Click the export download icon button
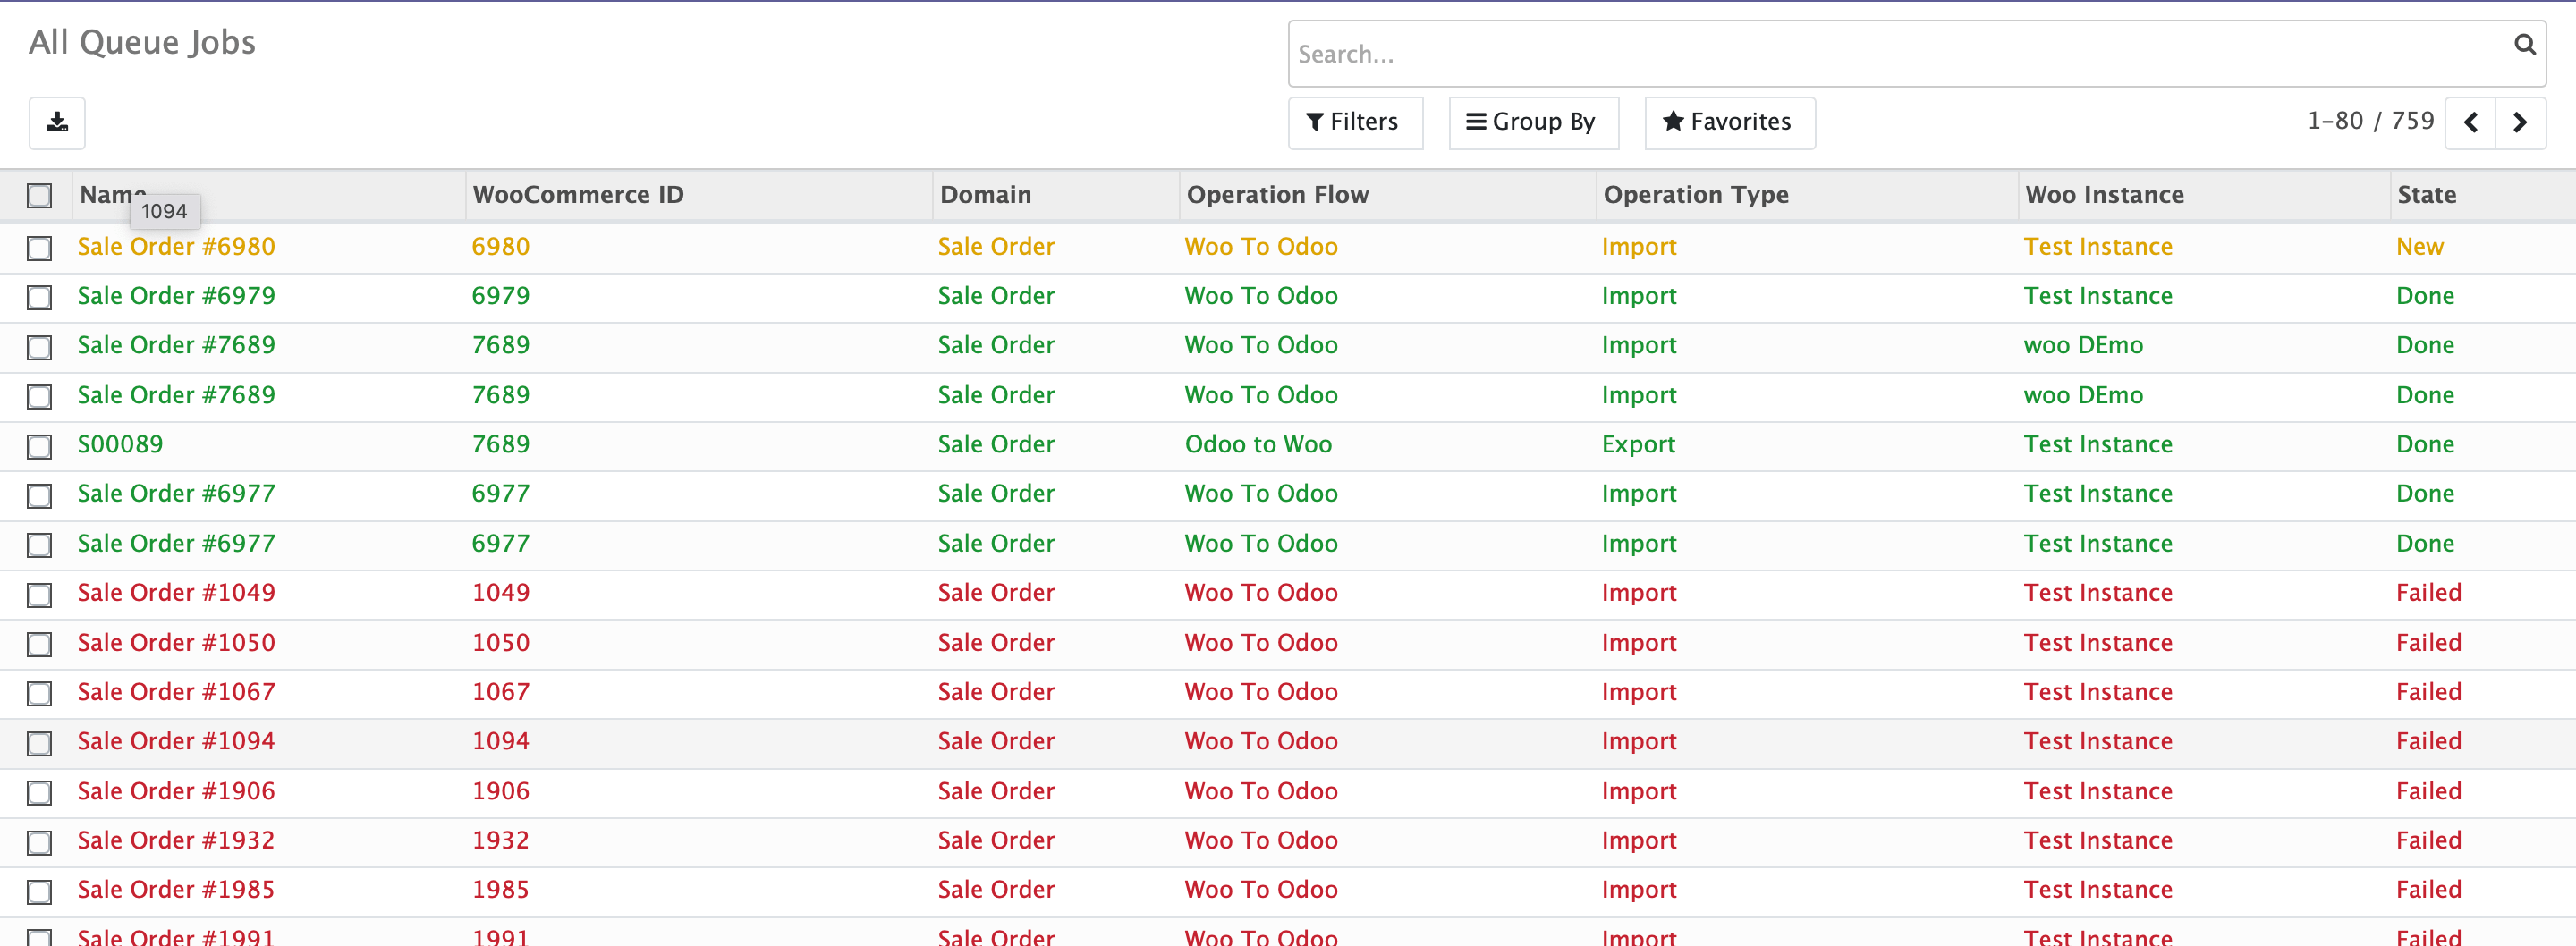 click(x=57, y=122)
